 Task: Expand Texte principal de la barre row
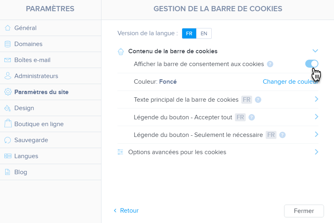[x=316, y=99]
